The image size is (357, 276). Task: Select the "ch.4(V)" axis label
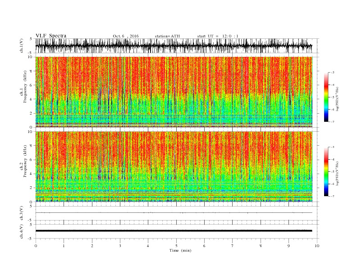(22, 231)
